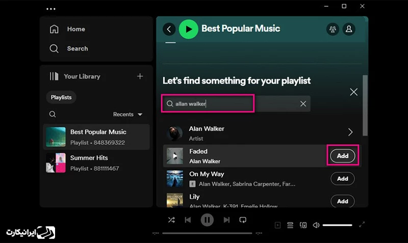408x243 pixels.
Task: Skip to previous track
Action: pyautogui.click(x=188, y=220)
